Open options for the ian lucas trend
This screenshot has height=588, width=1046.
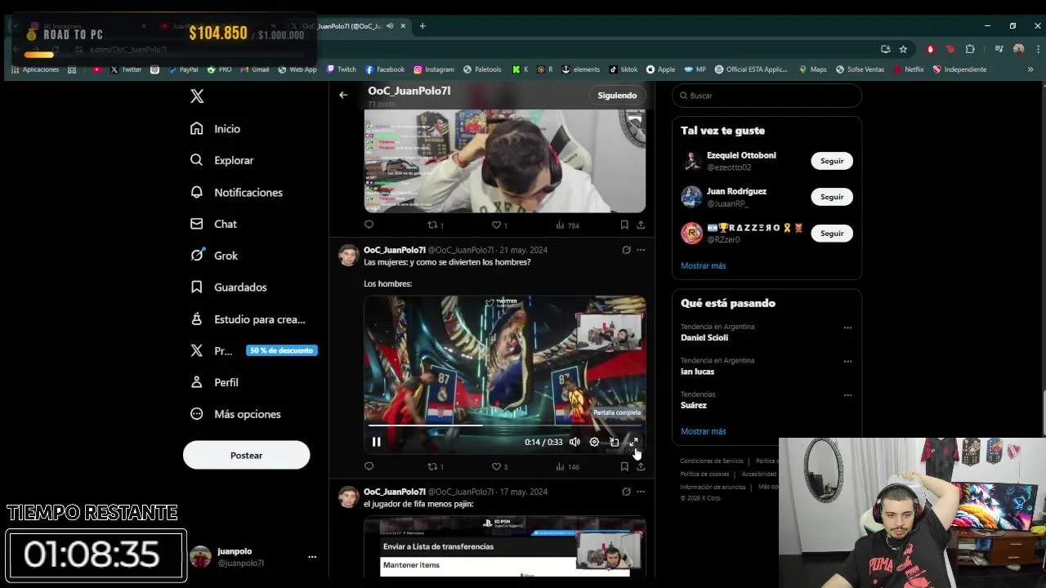pos(847,361)
